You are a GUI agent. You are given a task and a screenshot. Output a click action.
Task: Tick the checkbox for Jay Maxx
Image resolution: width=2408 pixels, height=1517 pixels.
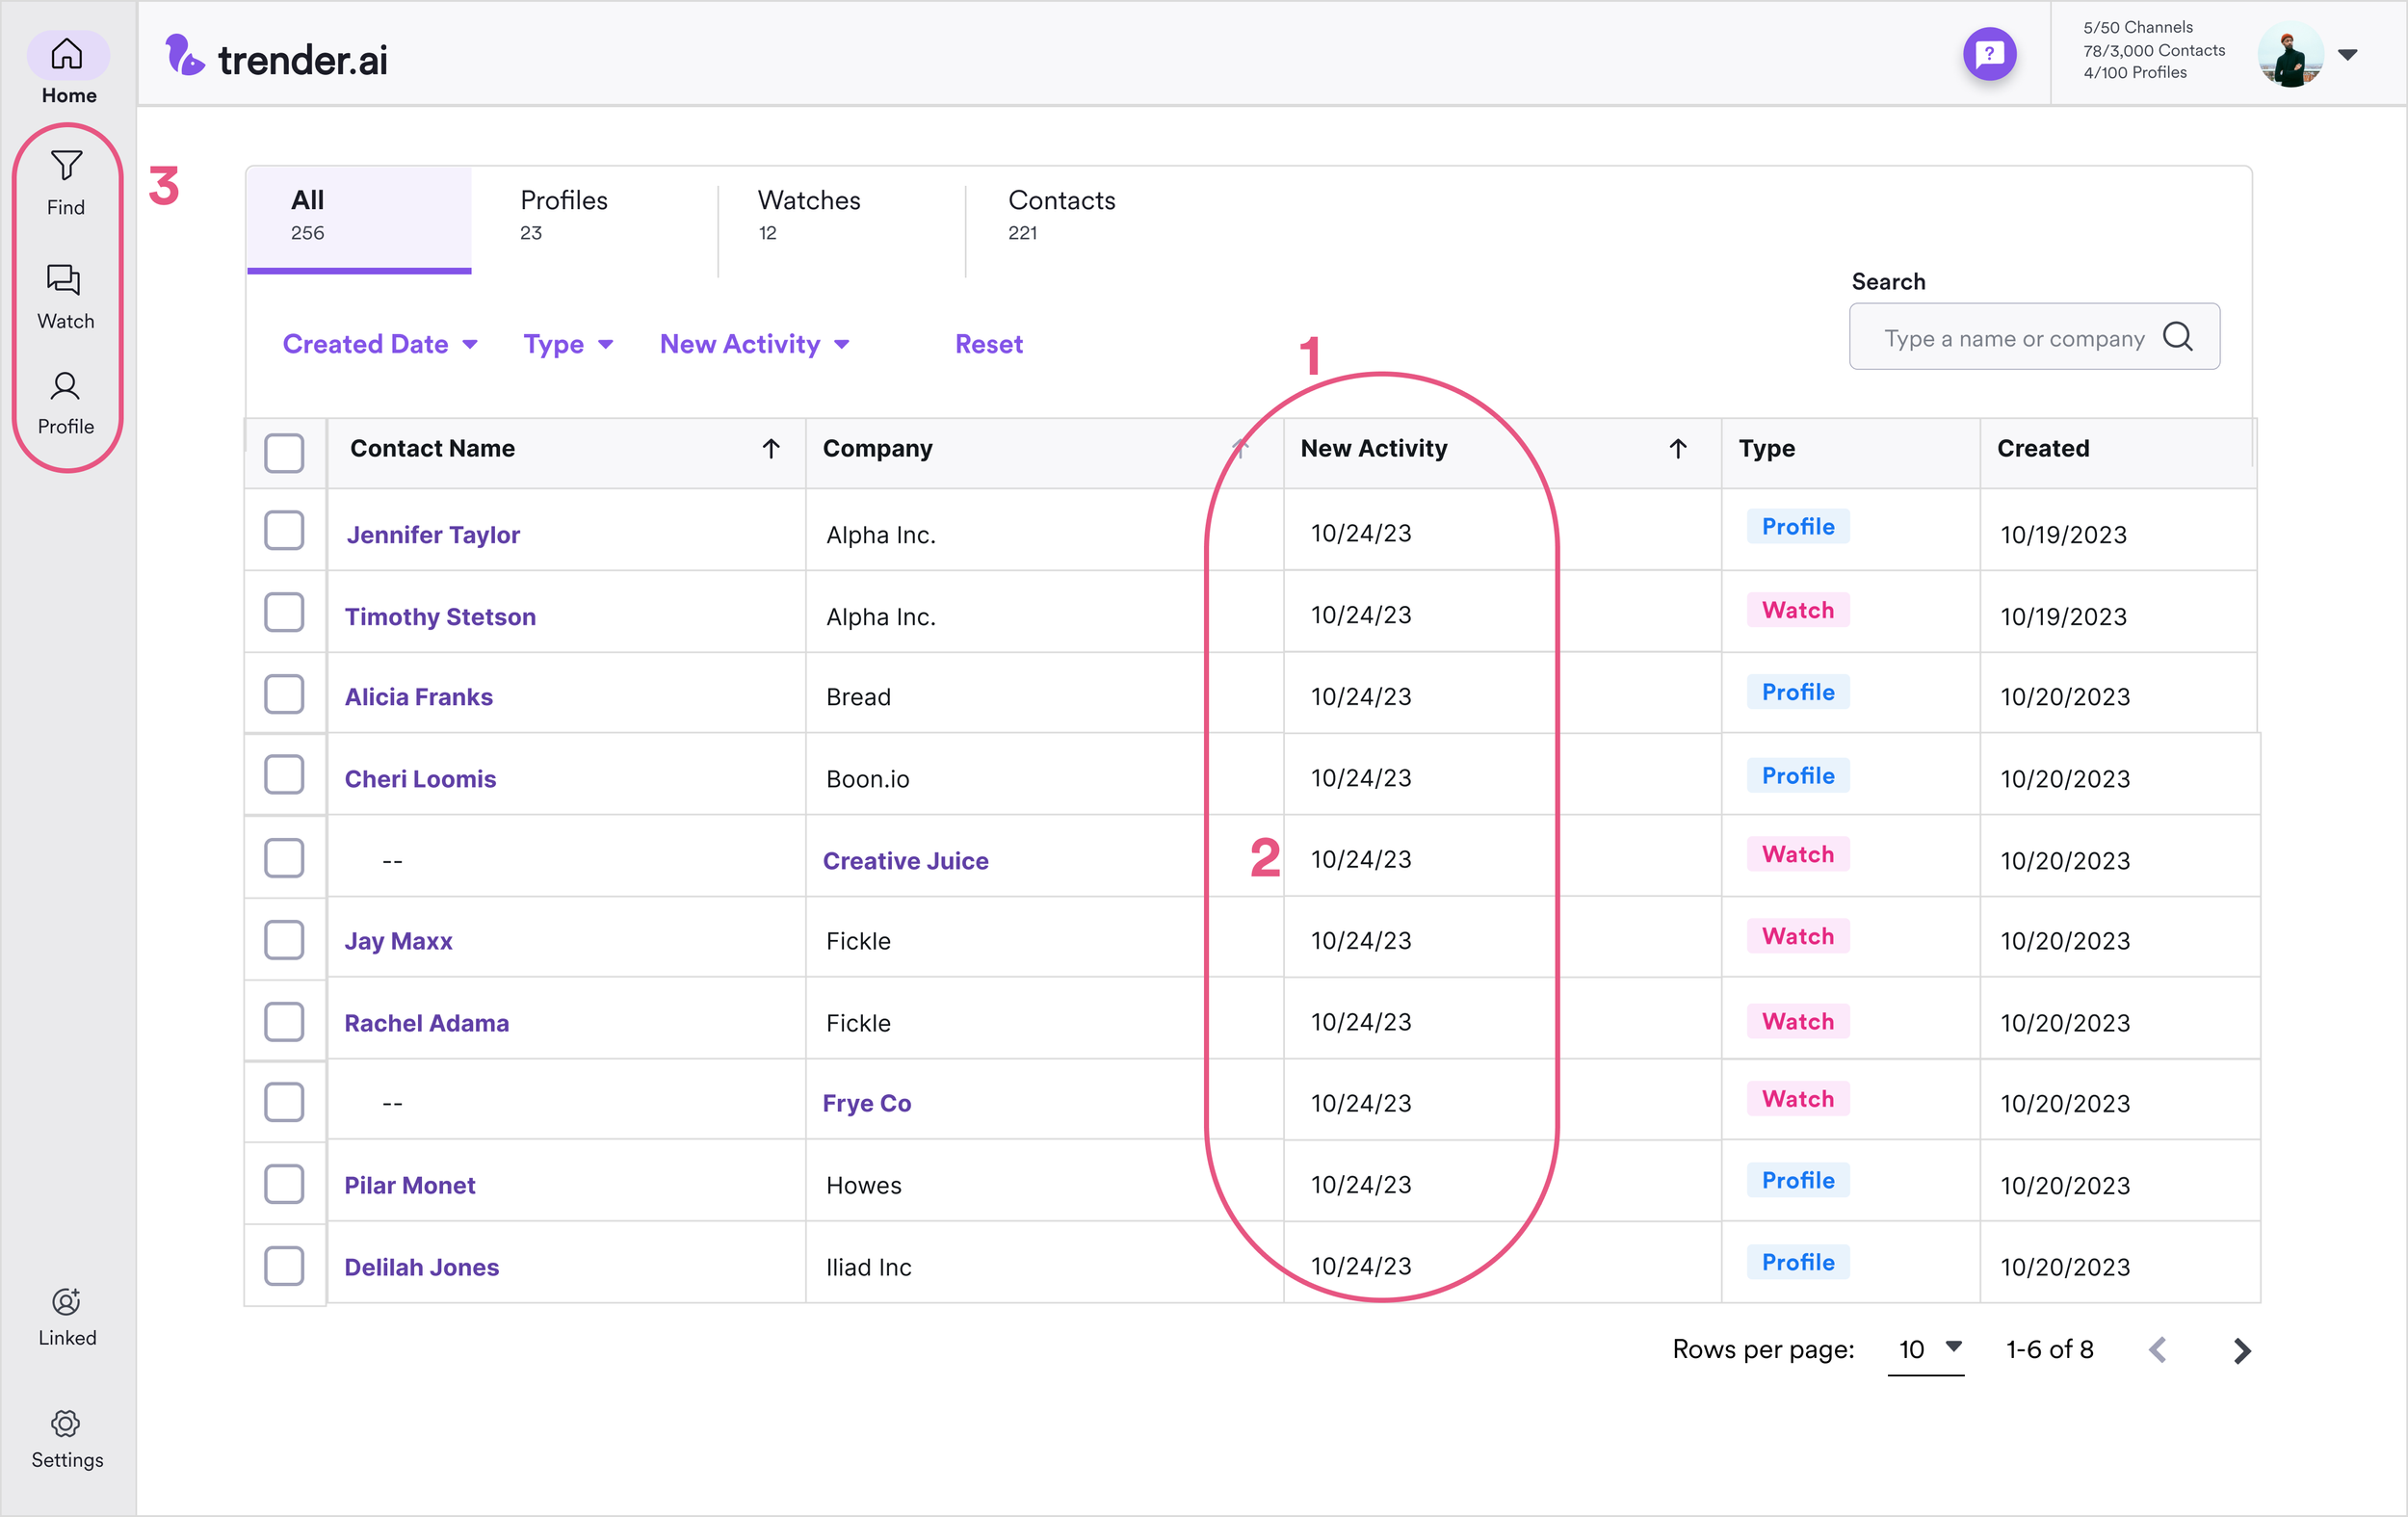coord(284,940)
